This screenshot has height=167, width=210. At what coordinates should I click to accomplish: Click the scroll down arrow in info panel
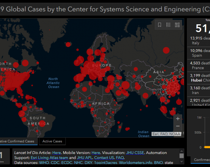pyautogui.click(x=182, y=162)
